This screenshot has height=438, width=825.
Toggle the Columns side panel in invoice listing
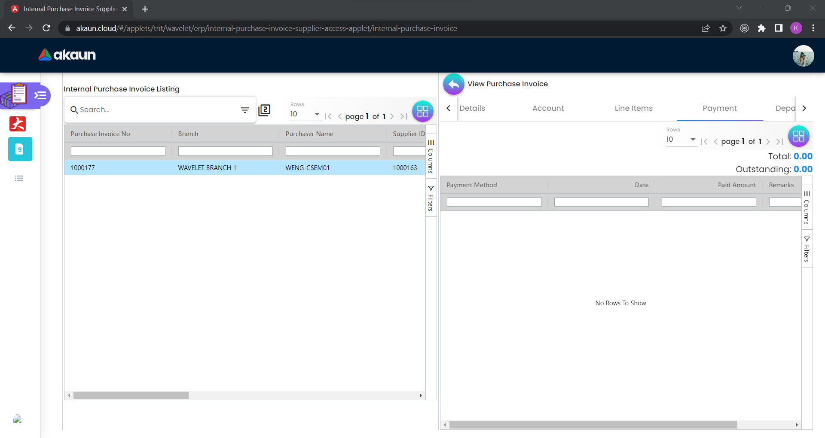point(431,156)
